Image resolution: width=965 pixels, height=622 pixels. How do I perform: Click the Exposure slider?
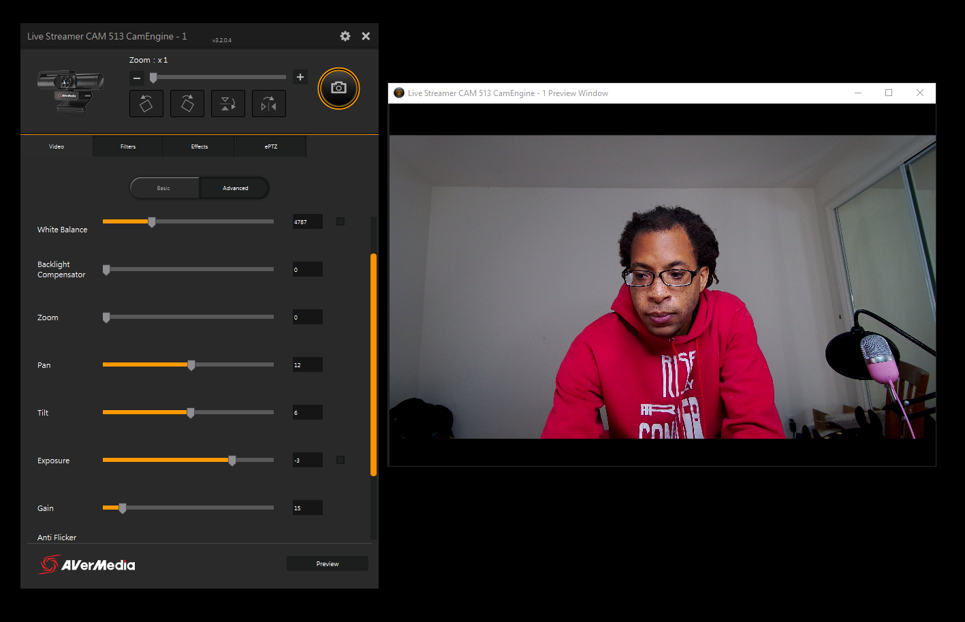coord(188,460)
